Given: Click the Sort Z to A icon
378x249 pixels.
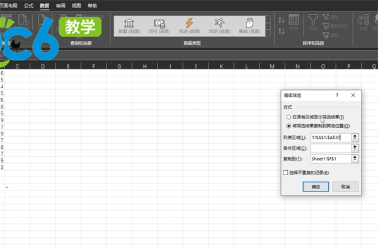Looking at the screenshot, I should pos(282,31).
